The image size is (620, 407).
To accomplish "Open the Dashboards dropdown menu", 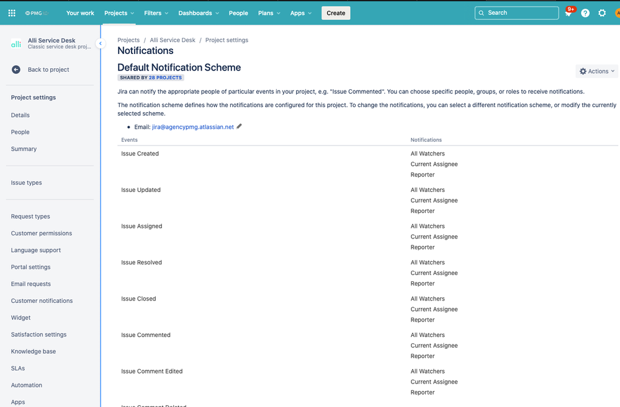I will tap(199, 13).
